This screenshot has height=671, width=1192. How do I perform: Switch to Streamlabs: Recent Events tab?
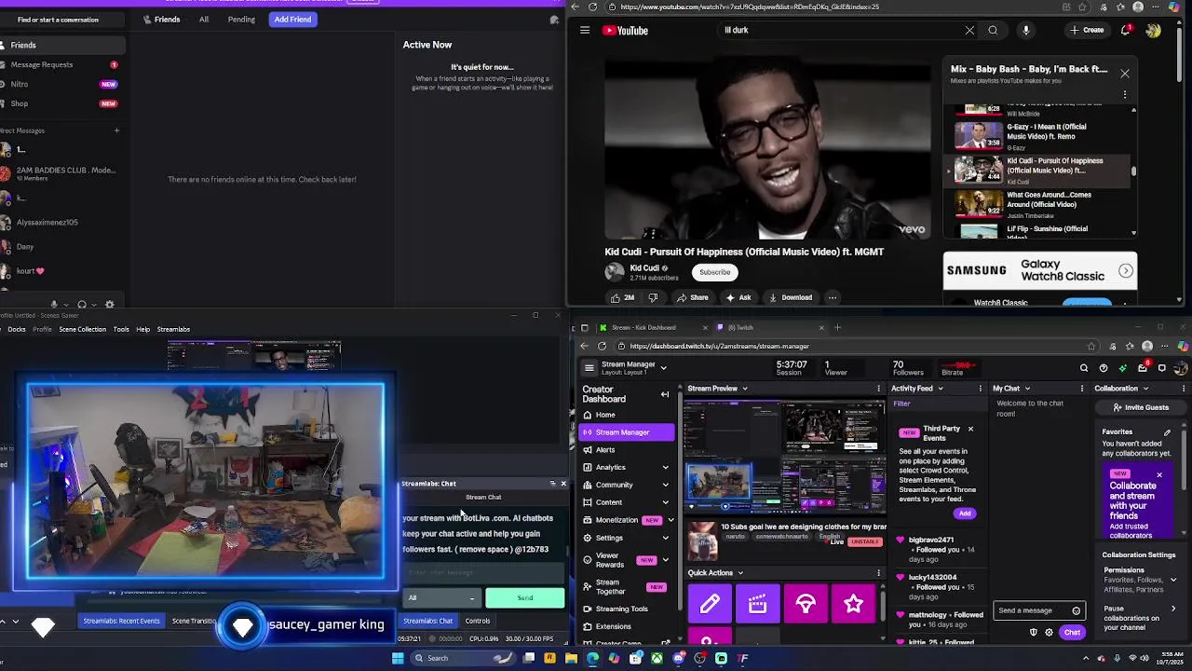pos(121,621)
